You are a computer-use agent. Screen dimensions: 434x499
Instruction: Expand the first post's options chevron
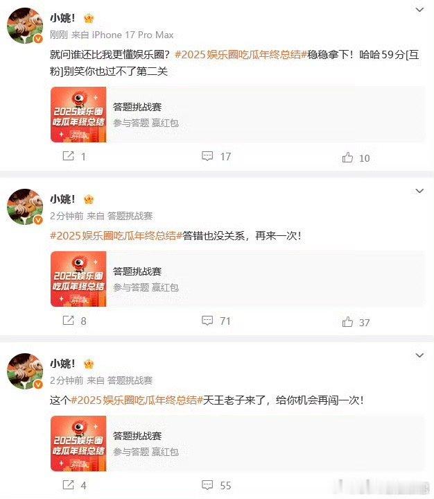419,10
